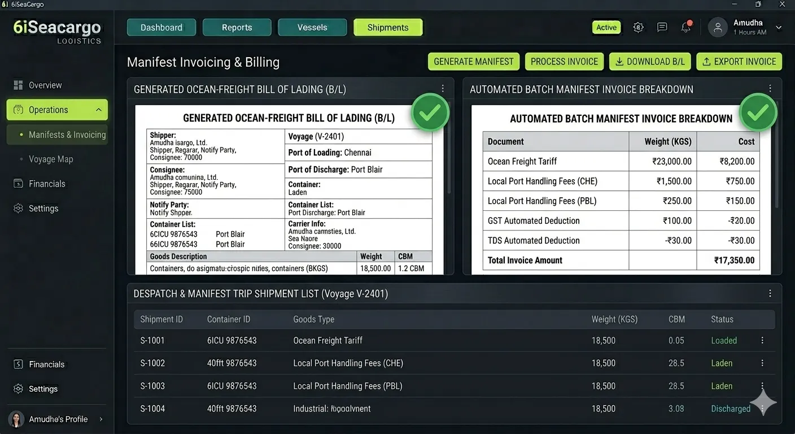Open Voyage Map in sidebar

pyautogui.click(x=51, y=159)
